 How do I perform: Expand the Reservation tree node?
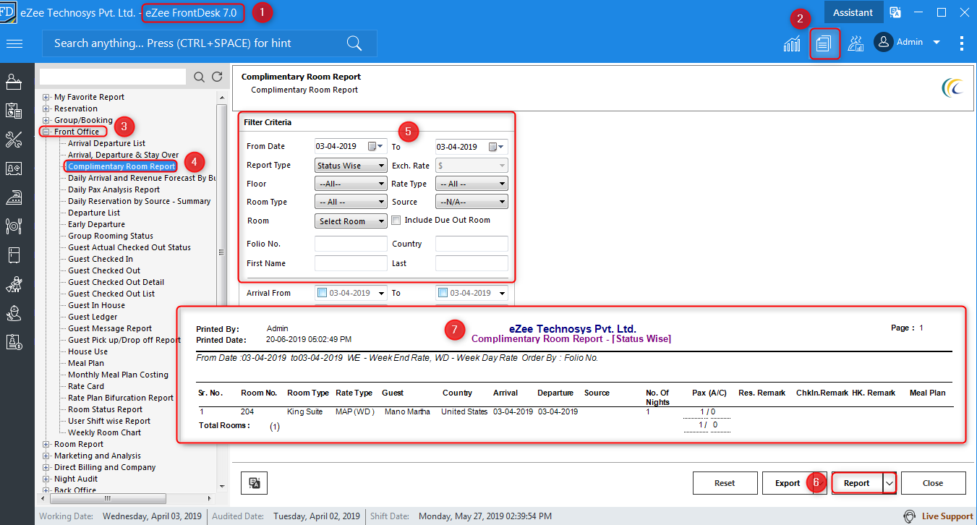[x=46, y=108]
